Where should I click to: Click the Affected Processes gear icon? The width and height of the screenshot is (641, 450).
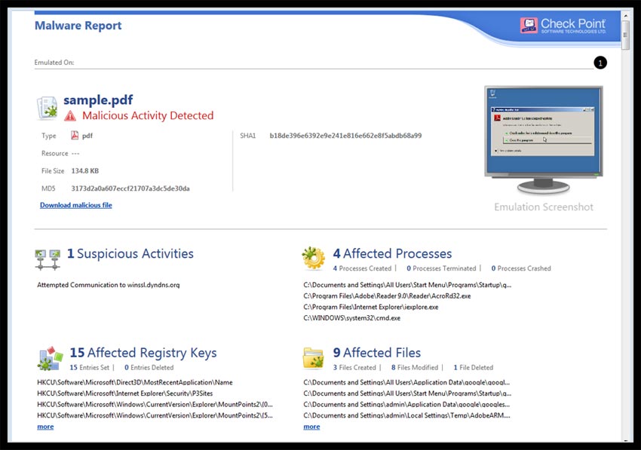pos(314,259)
